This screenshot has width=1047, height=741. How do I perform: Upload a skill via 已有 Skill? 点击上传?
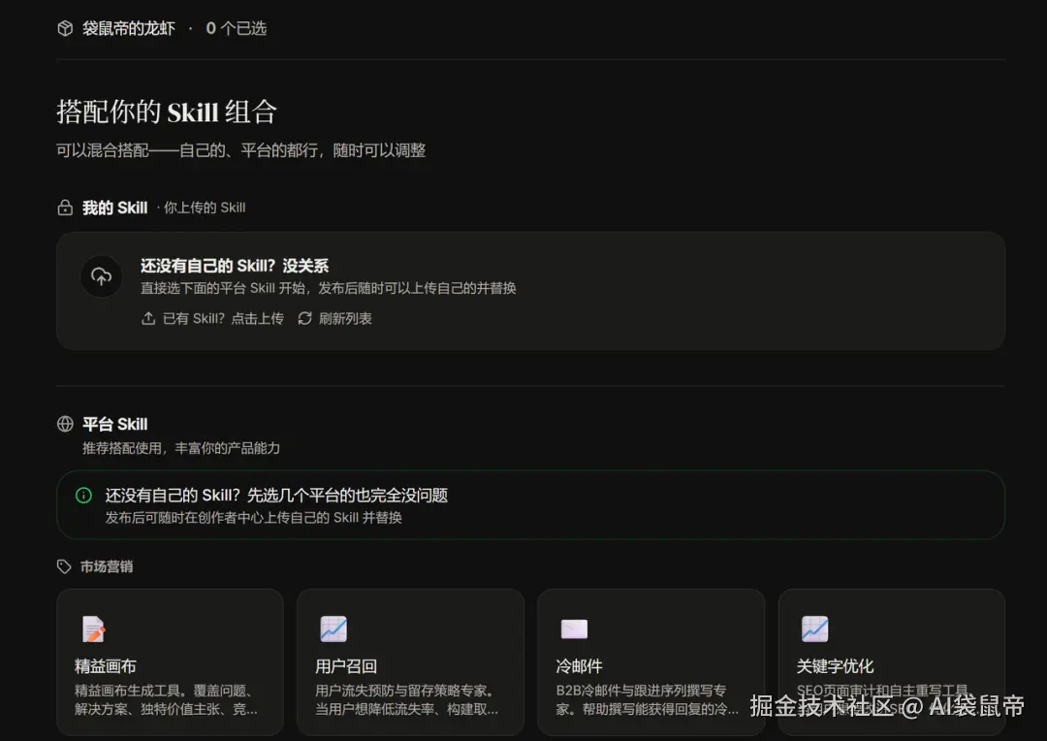click(x=213, y=319)
